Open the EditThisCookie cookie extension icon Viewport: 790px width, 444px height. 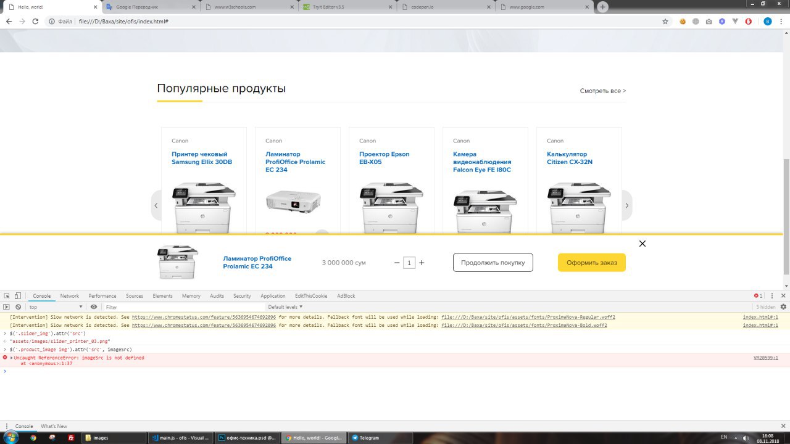[683, 21]
